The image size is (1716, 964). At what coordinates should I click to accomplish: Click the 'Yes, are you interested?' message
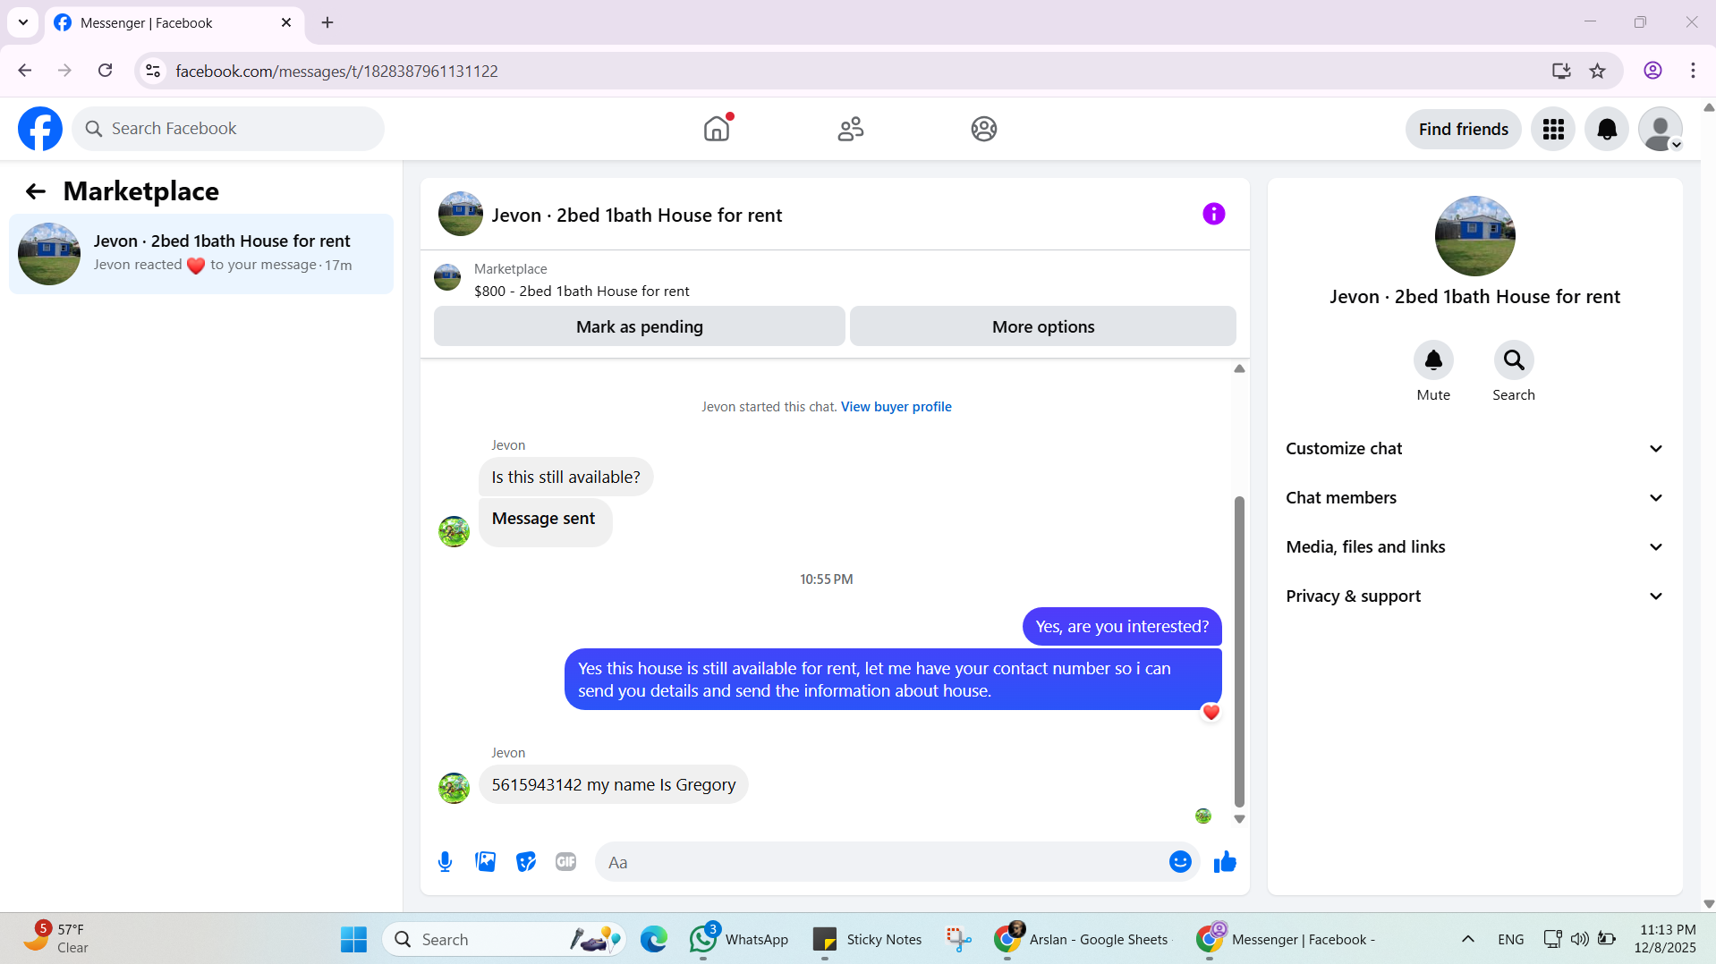pos(1122,627)
